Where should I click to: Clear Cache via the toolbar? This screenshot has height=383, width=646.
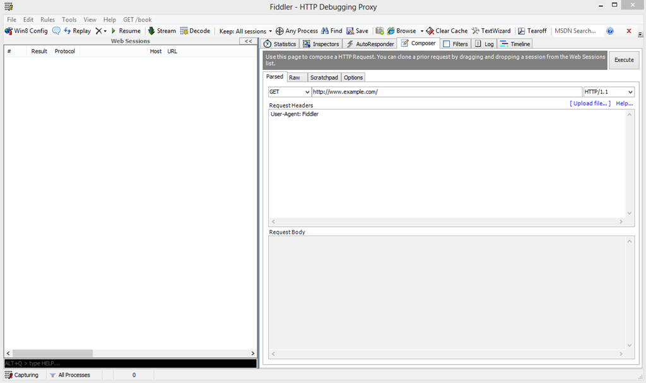click(447, 31)
